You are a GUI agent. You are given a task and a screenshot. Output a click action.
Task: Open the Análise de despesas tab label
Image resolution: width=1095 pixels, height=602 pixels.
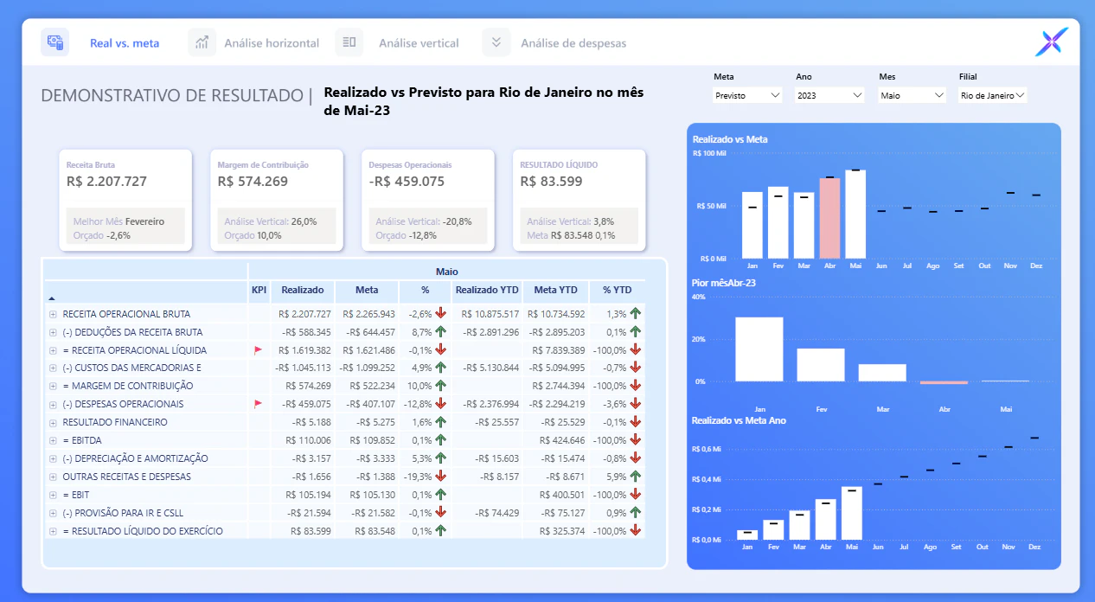point(573,42)
